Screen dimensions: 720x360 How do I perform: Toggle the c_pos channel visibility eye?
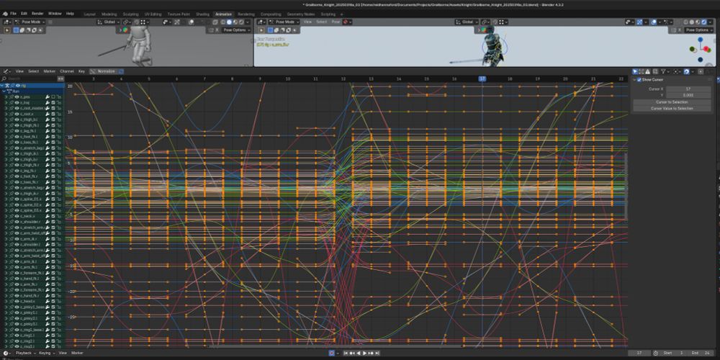17,96
